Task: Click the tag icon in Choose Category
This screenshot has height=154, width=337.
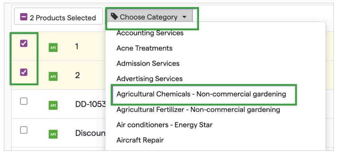Action: tap(114, 17)
